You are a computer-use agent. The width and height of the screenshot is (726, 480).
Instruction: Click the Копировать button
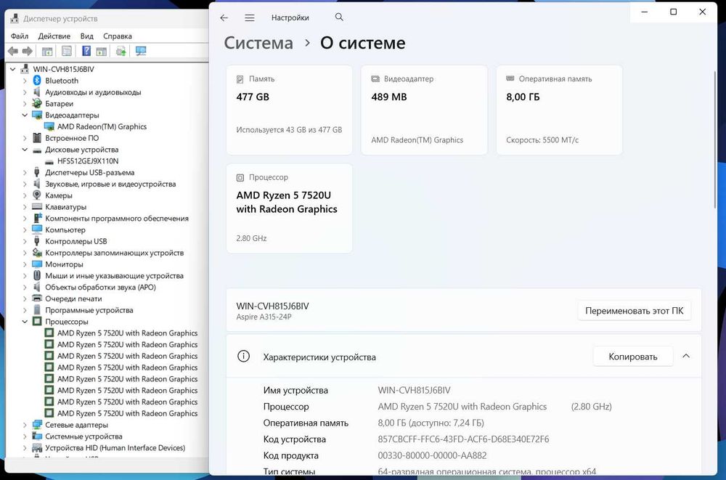pos(633,357)
